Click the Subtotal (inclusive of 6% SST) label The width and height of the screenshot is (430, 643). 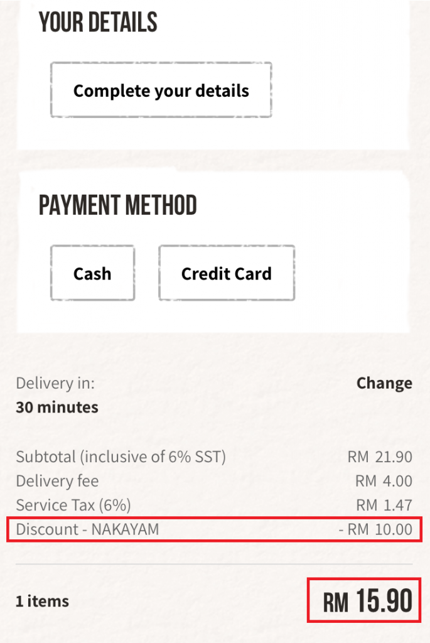click(121, 457)
